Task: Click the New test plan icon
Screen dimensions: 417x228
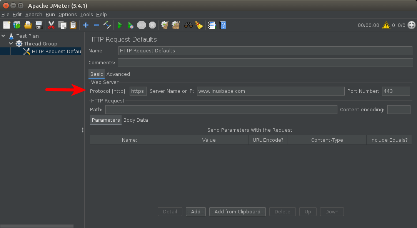Action: 7,25
